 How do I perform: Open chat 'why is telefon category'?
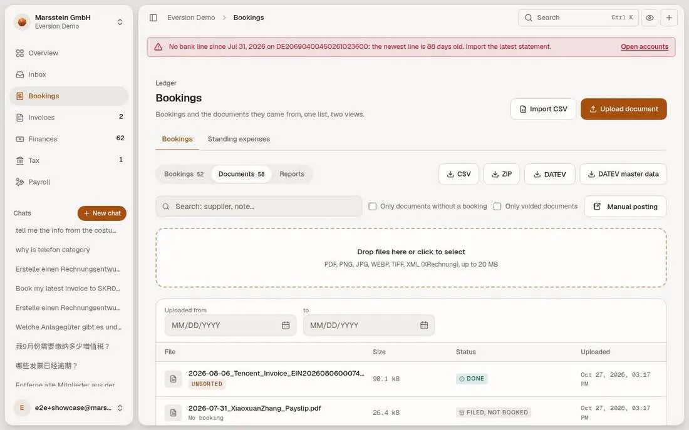pos(53,250)
